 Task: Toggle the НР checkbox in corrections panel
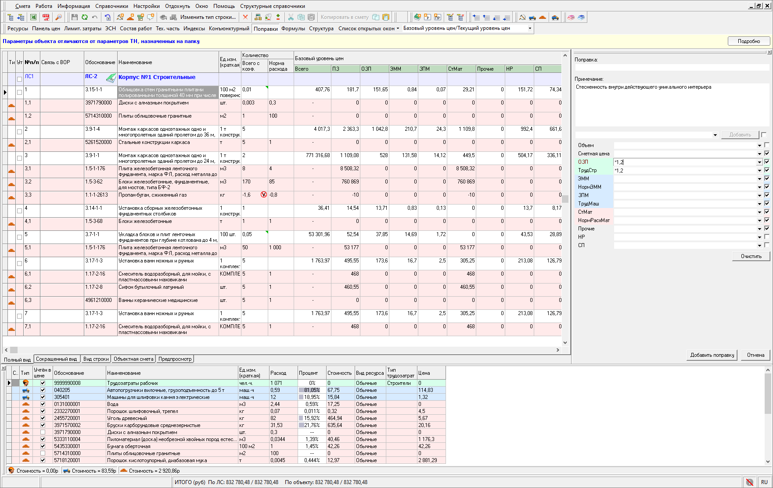(x=766, y=237)
